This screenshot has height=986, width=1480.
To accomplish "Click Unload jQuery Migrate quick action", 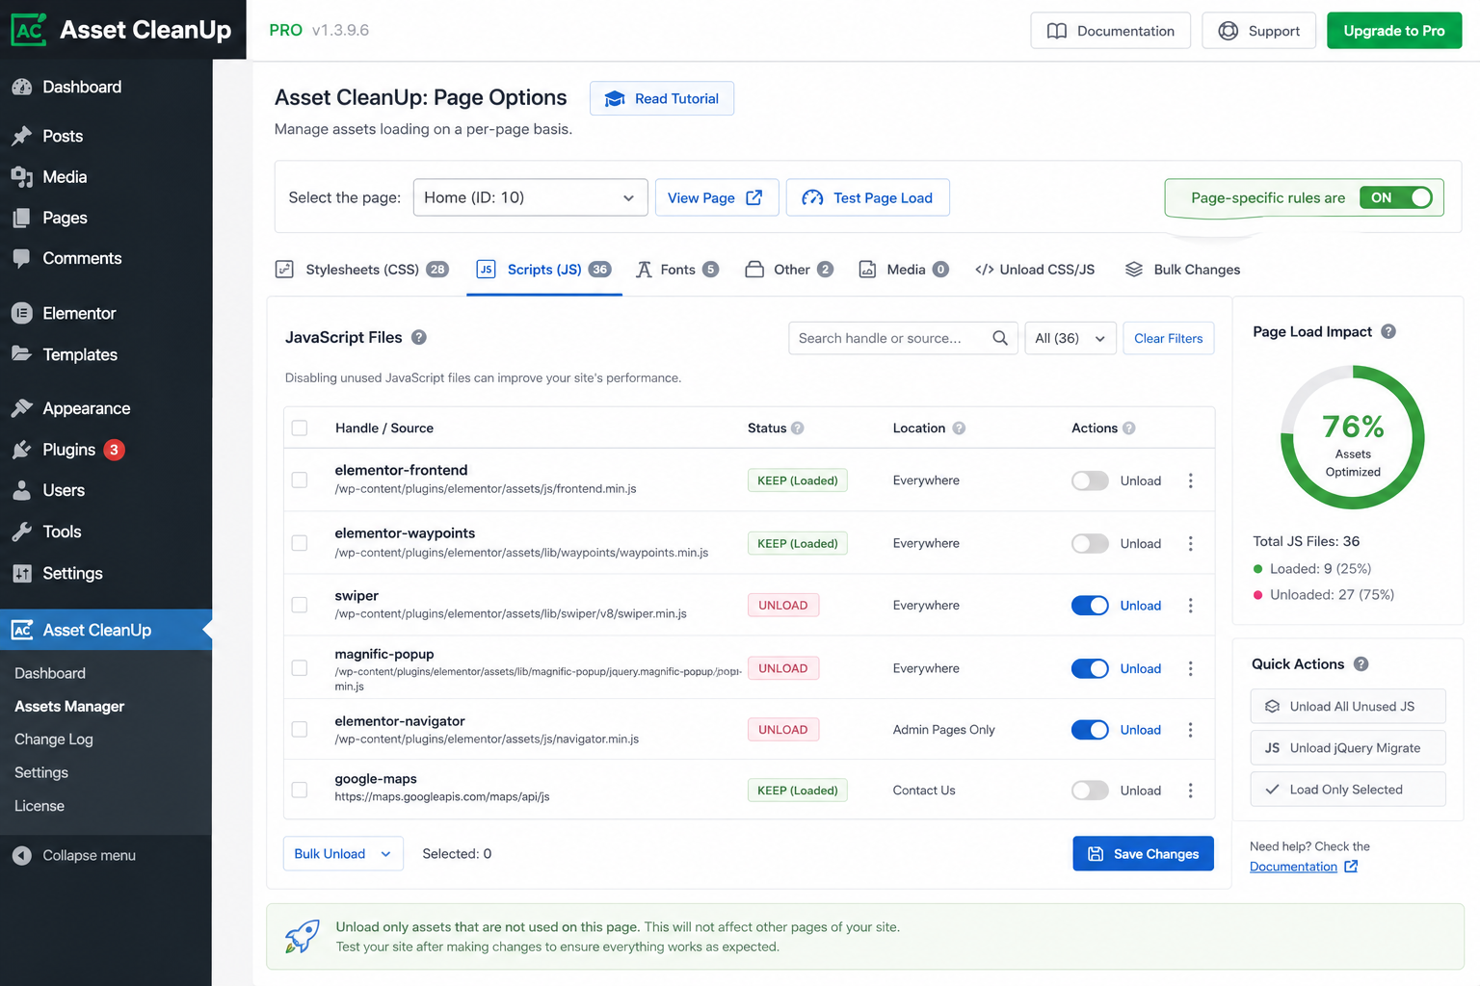I will (1348, 748).
